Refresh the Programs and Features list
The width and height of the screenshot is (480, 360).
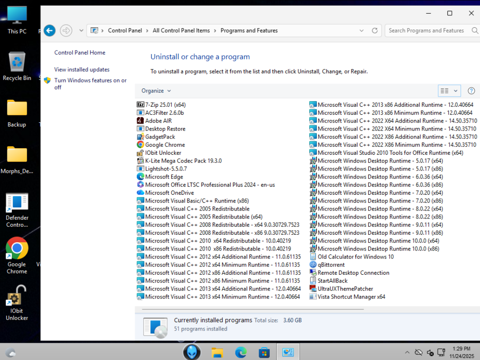(x=374, y=31)
